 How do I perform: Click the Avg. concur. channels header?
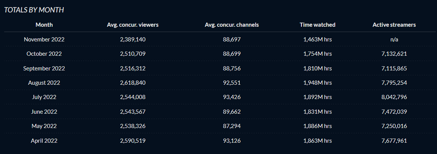(x=232, y=24)
